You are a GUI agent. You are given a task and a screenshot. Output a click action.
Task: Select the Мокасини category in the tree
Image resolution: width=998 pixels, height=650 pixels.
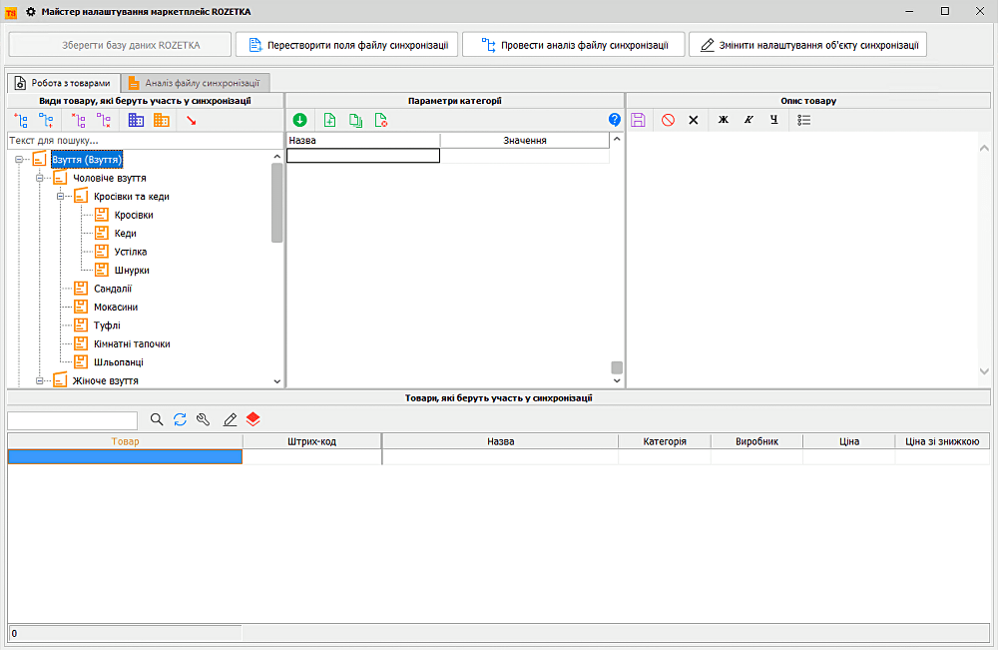pos(116,308)
